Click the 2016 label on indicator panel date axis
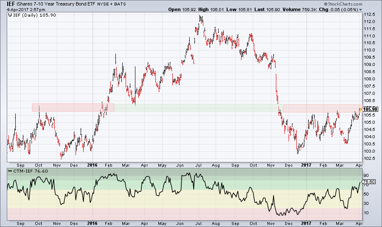The image size is (382, 227). click(x=93, y=223)
